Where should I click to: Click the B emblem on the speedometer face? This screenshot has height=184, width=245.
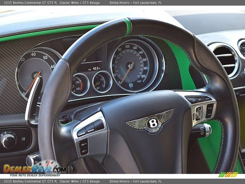pyautogui.click(x=131, y=85)
